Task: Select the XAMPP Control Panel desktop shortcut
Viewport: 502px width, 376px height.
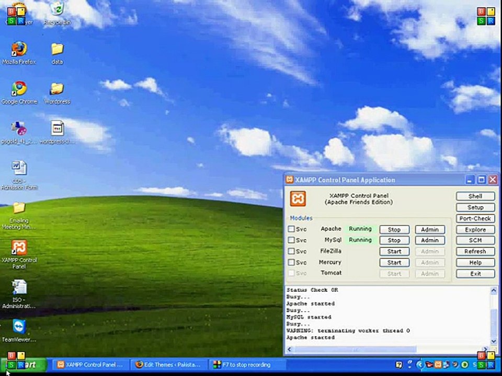Action: click(19, 254)
